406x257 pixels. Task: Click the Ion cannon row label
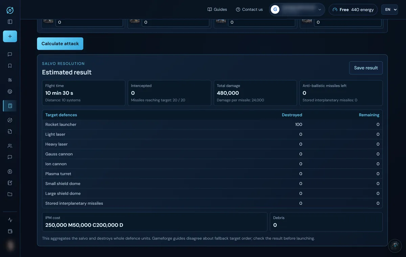pyautogui.click(x=56, y=164)
